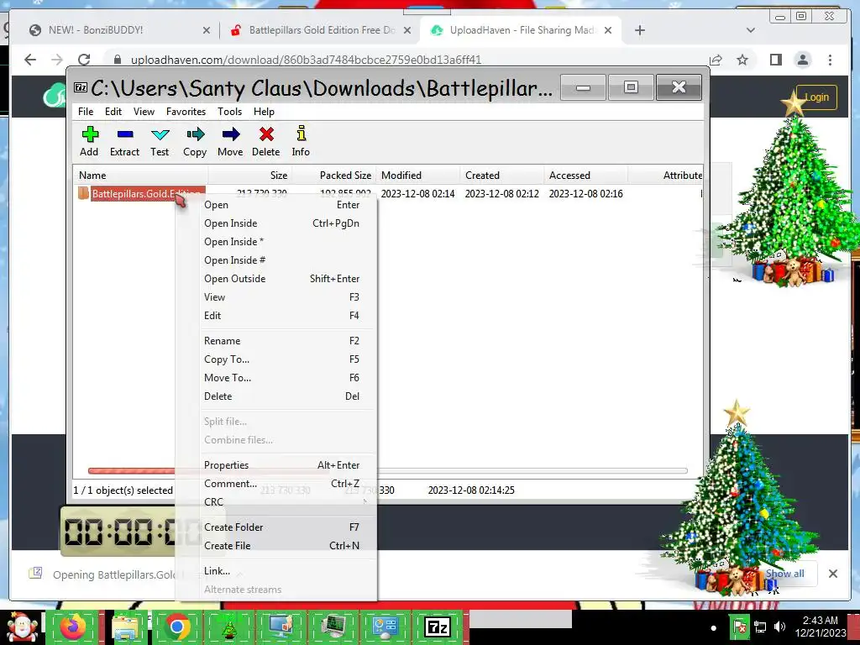Close the Battlepillars Gold Edition tab

coord(407,30)
